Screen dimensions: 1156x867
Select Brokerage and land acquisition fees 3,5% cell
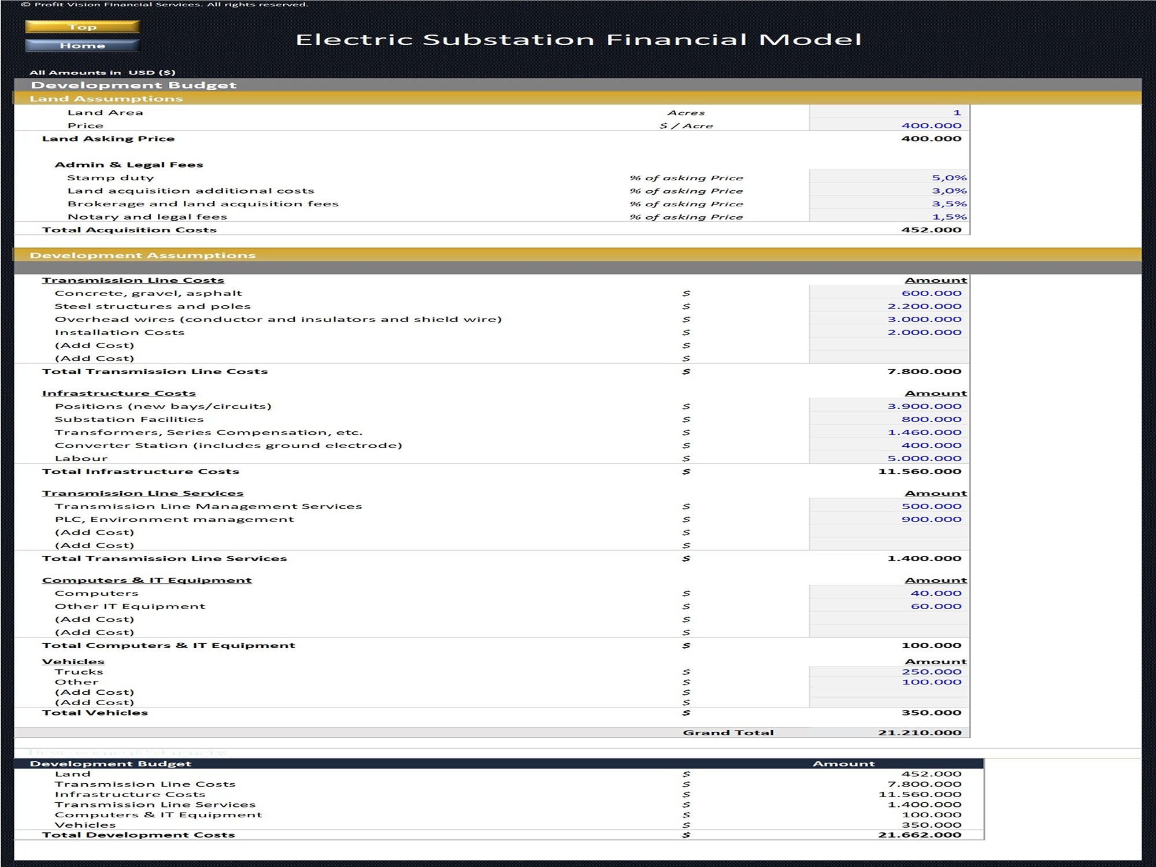pos(889,203)
